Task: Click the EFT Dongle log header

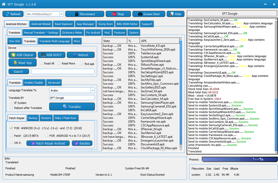Action: [232, 14]
